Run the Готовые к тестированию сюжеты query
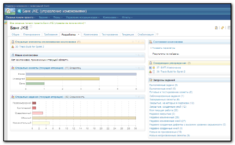 click(171, 92)
